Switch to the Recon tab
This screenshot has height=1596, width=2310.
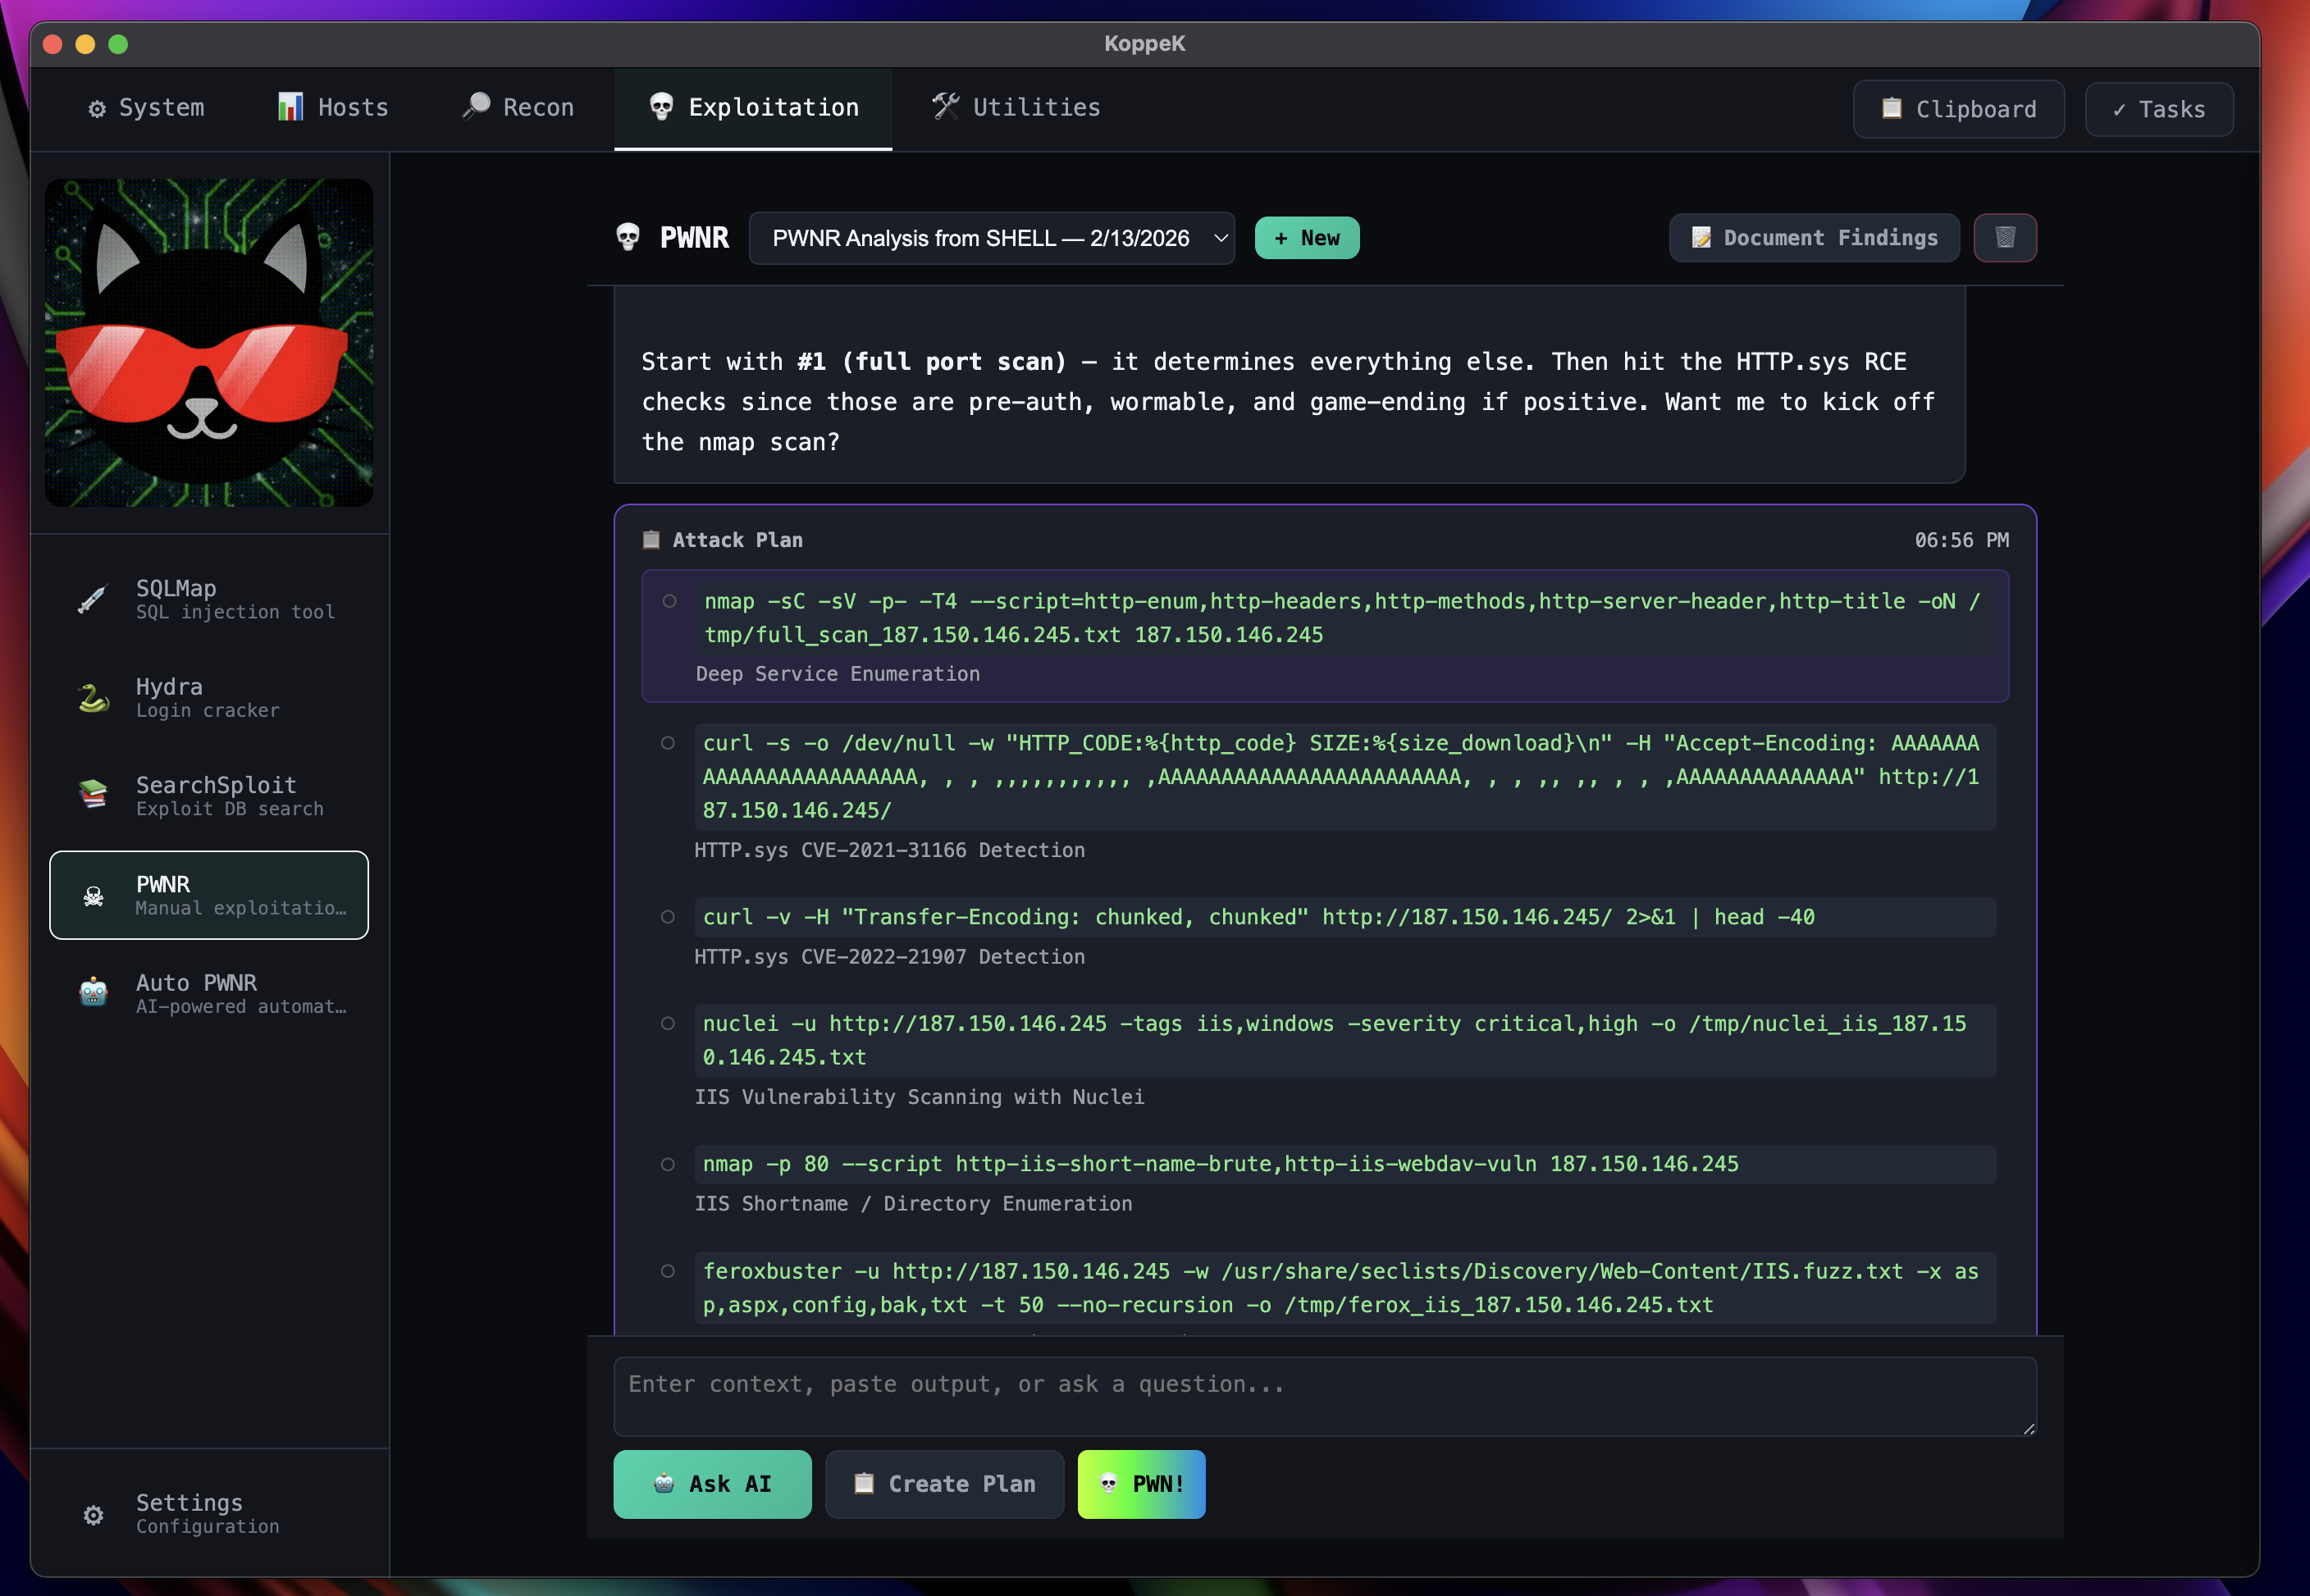point(518,108)
